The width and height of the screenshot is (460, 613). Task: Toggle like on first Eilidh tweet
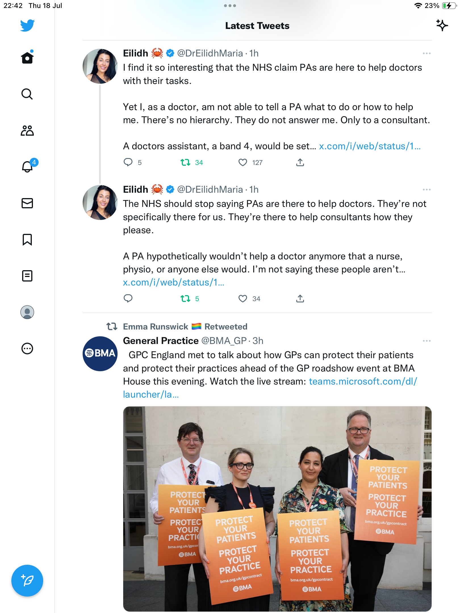(x=242, y=162)
